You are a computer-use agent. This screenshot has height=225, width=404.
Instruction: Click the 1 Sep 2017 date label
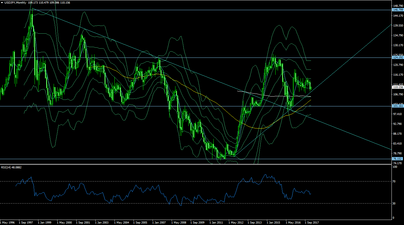pyautogui.click(x=312, y=223)
